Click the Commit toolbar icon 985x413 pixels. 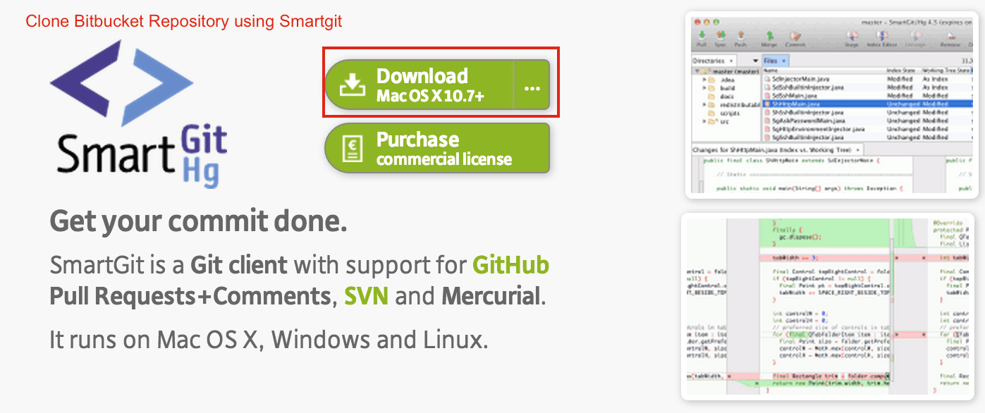click(795, 37)
